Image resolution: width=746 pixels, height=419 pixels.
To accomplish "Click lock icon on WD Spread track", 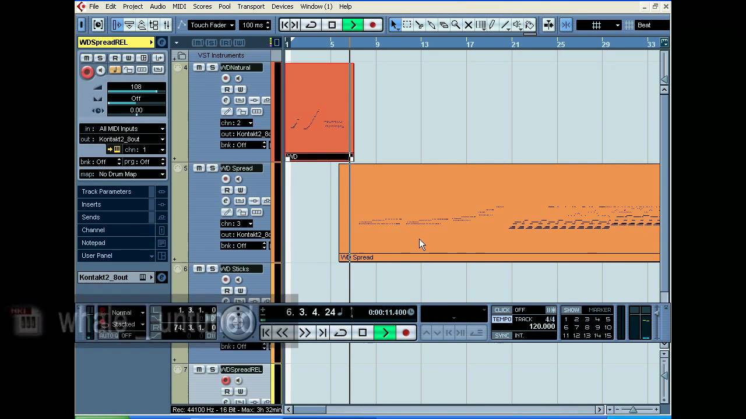I will [x=241, y=212].
